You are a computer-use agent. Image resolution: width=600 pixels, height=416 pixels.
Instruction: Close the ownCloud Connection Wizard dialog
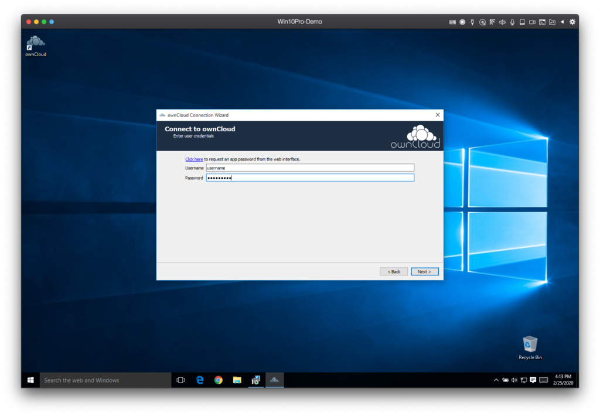437,115
